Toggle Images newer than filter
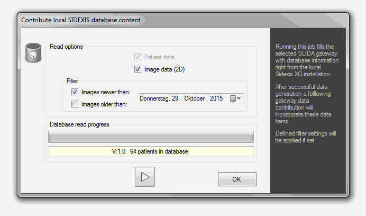This screenshot has width=366, height=216. [x=75, y=92]
